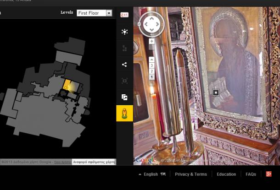The width and height of the screenshot is (280, 190).
Task: Click the add to gallery icon
Action: (124, 97)
